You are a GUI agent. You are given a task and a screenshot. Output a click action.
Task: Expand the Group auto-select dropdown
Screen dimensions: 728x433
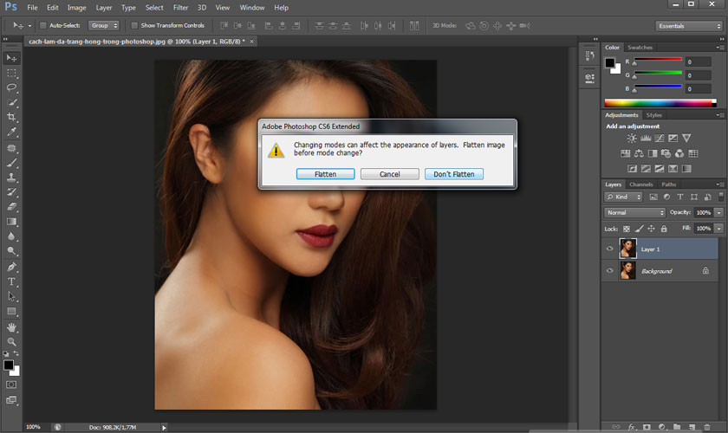point(104,25)
